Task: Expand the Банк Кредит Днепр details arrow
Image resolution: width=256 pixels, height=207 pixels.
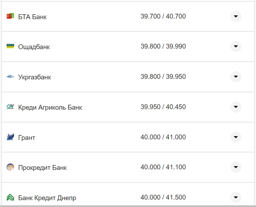Action: [x=236, y=197]
